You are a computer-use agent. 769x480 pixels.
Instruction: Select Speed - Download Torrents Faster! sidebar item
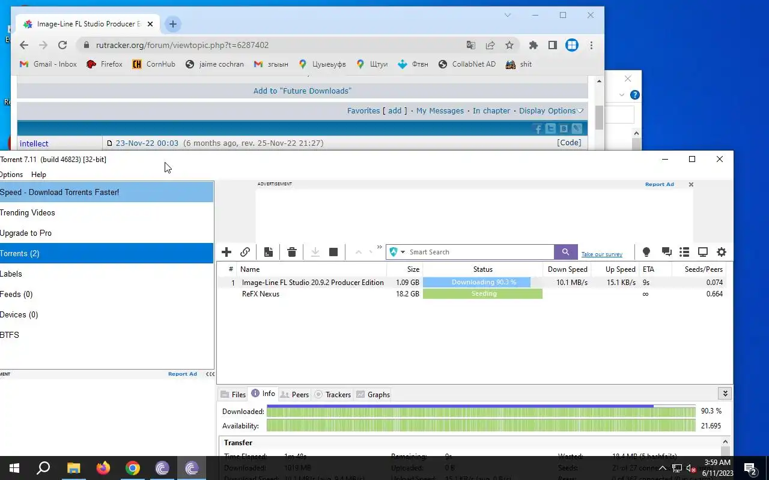point(106,192)
